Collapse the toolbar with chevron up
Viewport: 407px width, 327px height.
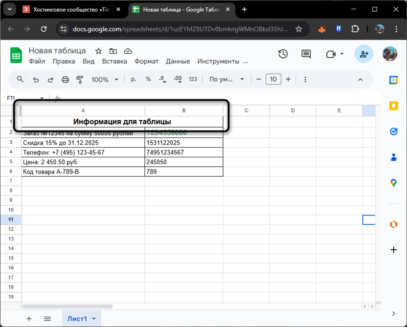coord(361,79)
